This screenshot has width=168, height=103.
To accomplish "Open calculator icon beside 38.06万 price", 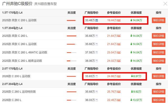I will [97, 61].
